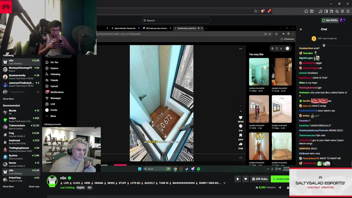Go to previous TikTok video with up chevron
This screenshot has width=352, height=198.
pyautogui.click(x=241, y=106)
